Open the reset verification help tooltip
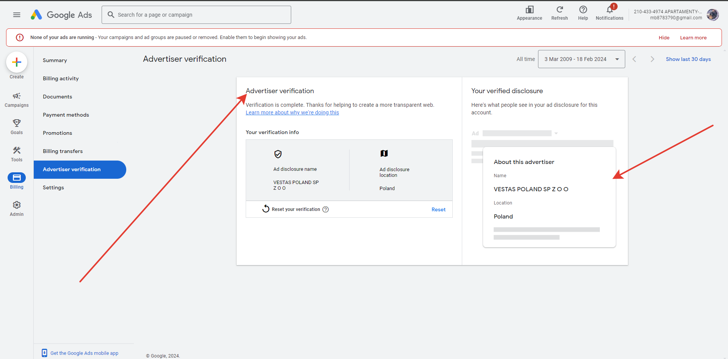This screenshot has height=359, width=728. 326,209
